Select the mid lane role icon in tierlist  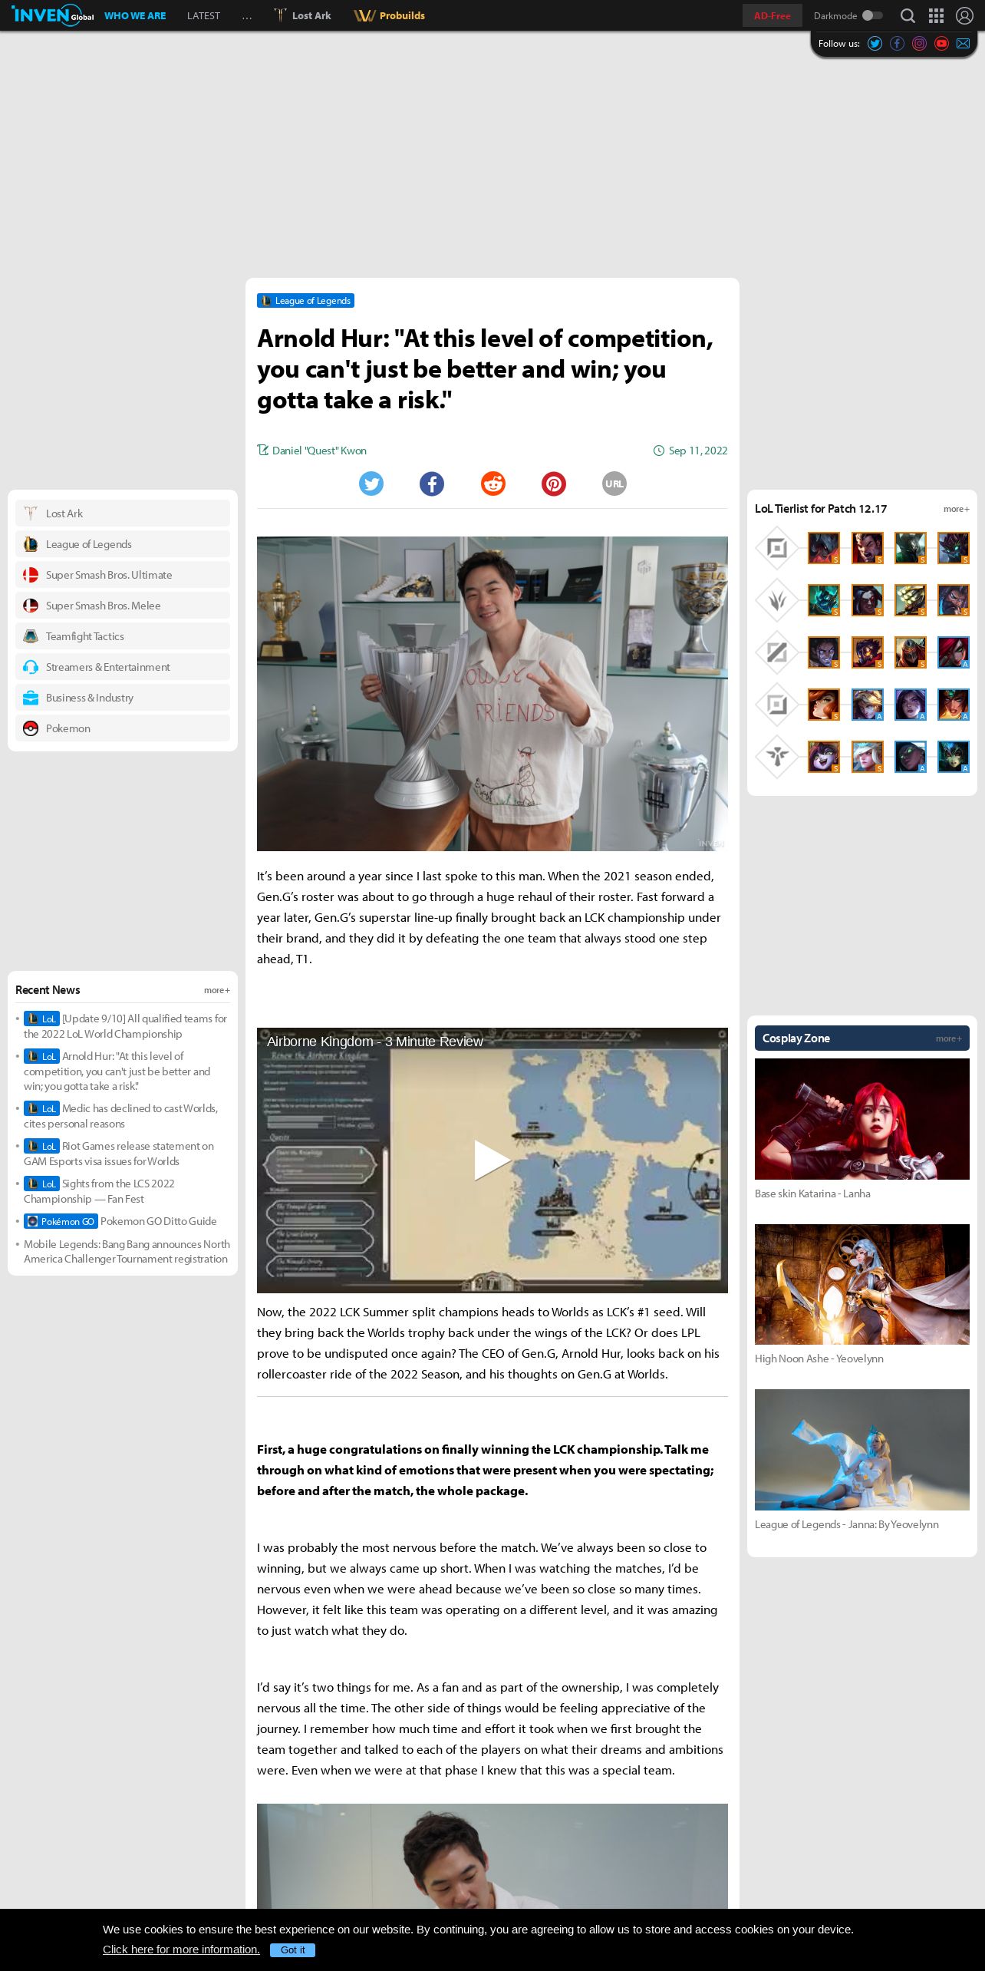coord(777,652)
